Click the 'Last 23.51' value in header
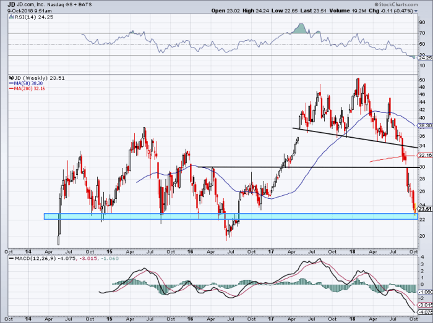The height and width of the screenshot is (323, 433). pos(314,10)
